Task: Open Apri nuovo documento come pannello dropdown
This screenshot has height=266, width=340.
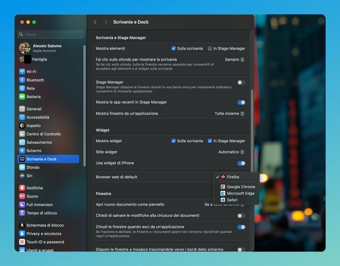Action: 224,205
